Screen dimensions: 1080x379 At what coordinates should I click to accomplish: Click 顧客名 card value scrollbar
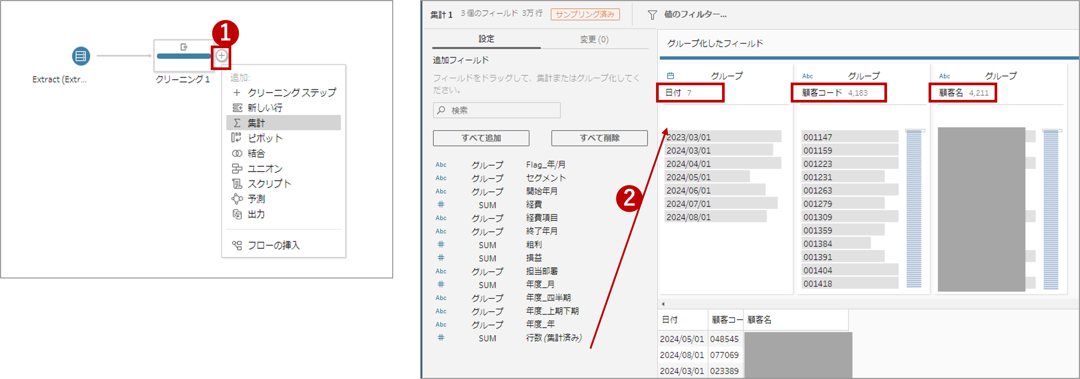pyautogui.click(x=1051, y=209)
